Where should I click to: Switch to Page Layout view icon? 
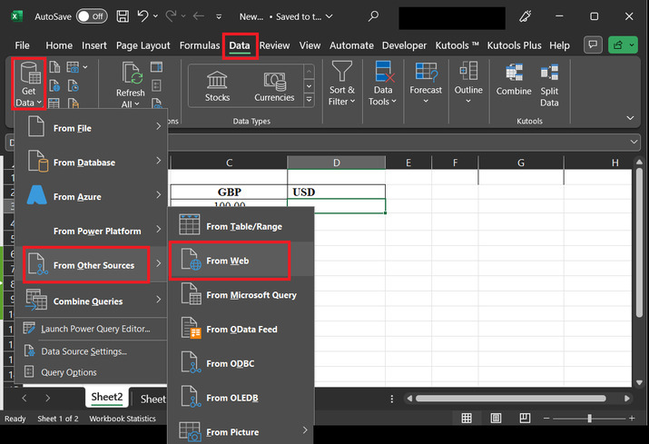[x=496, y=419]
